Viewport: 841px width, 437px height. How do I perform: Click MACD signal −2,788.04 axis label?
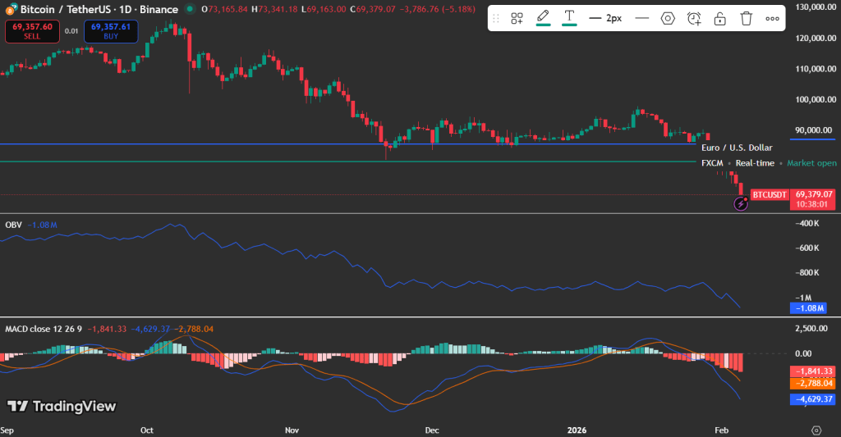coord(812,383)
